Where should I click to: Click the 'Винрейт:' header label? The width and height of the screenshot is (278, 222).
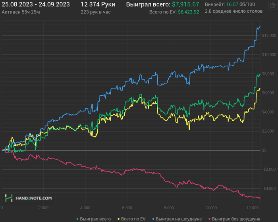point(215,4)
